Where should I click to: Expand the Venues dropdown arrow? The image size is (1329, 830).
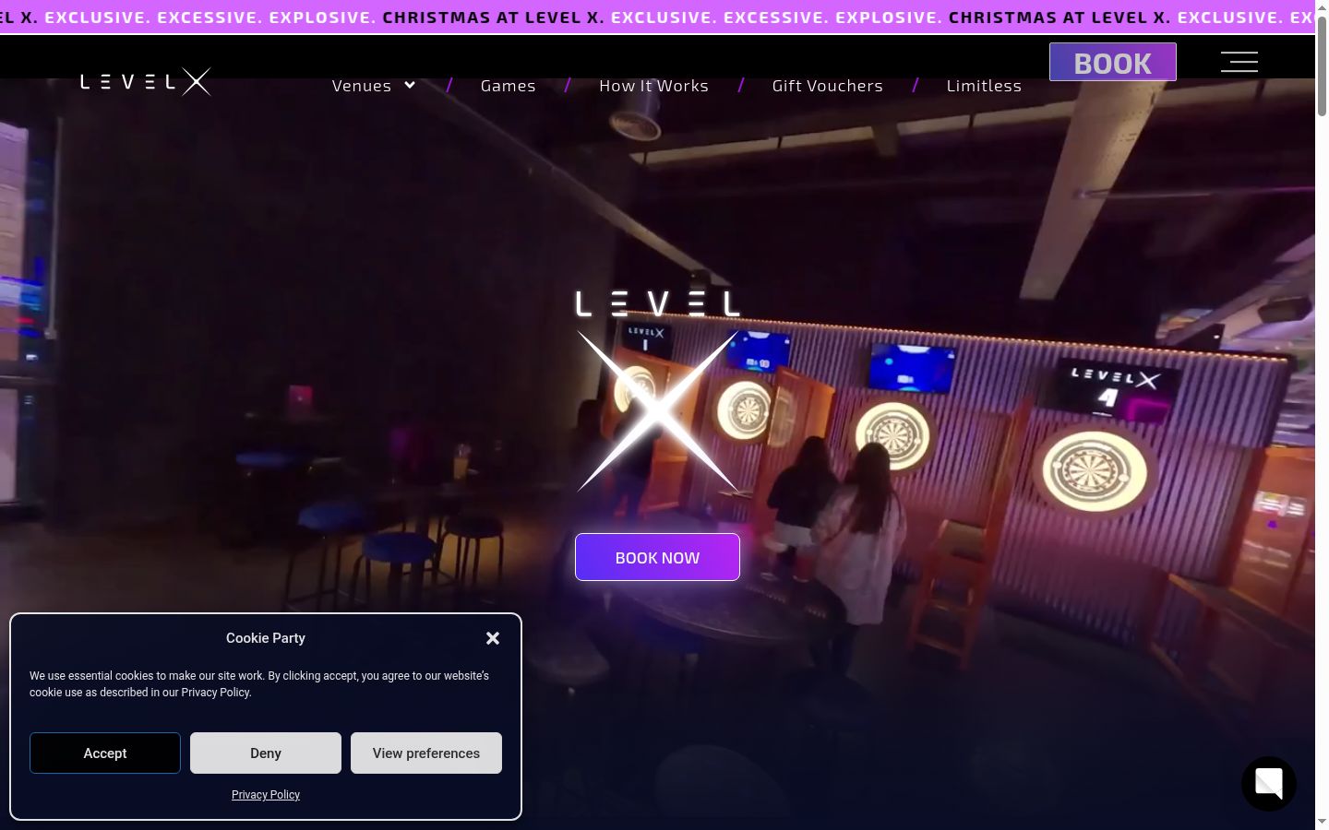point(410,85)
